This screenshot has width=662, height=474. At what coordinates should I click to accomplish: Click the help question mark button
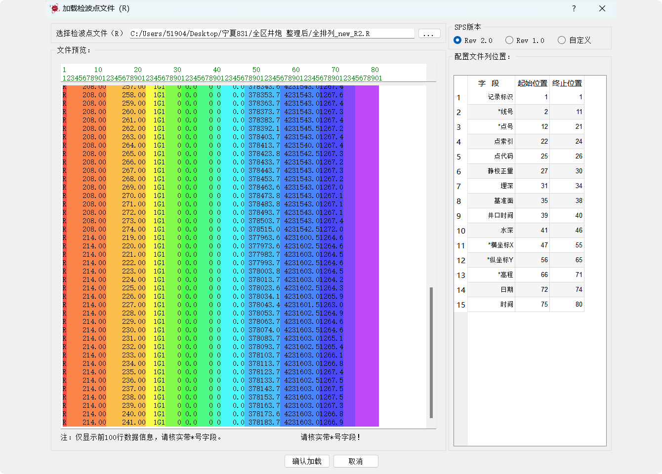574,8
